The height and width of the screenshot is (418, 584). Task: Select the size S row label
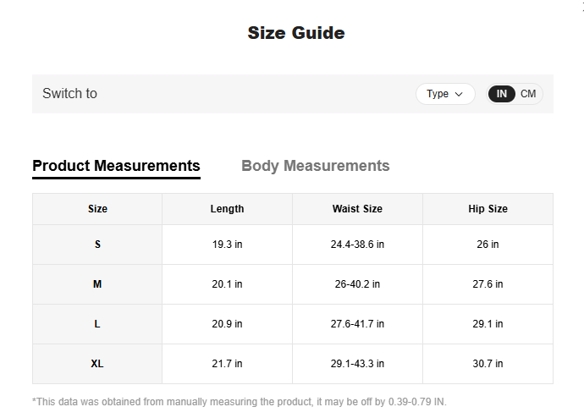pyautogui.click(x=97, y=245)
